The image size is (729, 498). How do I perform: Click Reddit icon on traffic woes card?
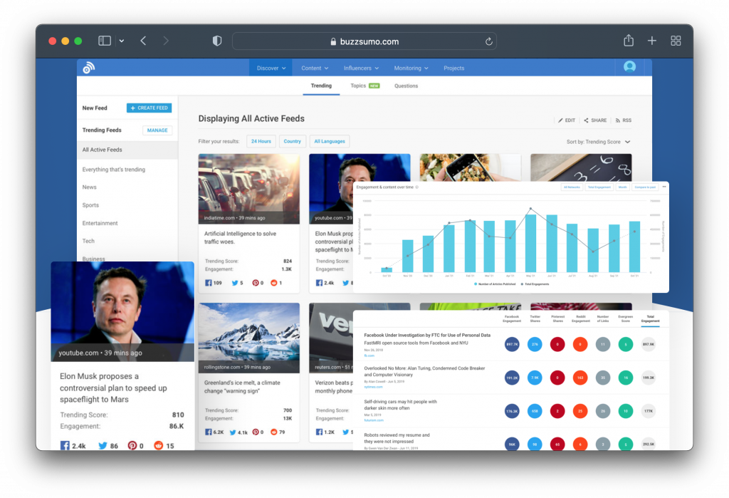(274, 283)
